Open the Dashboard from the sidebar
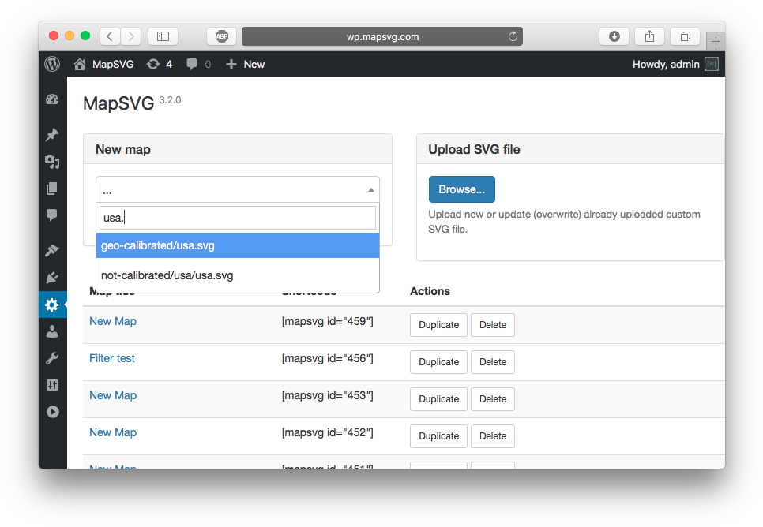763x527 pixels. pyautogui.click(x=52, y=99)
